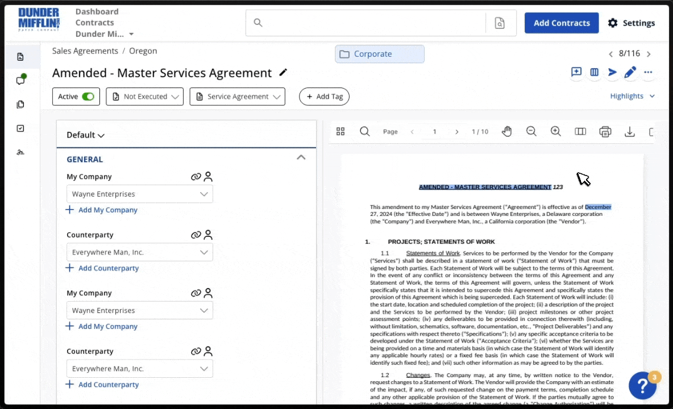Click the Add Tag button
Image resolution: width=673 pixels, height=409 pixels.
pos(324,97)
